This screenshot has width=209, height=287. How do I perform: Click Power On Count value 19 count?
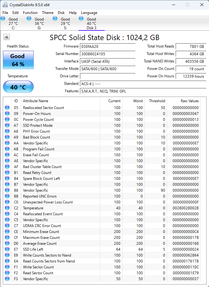point(191,69)
